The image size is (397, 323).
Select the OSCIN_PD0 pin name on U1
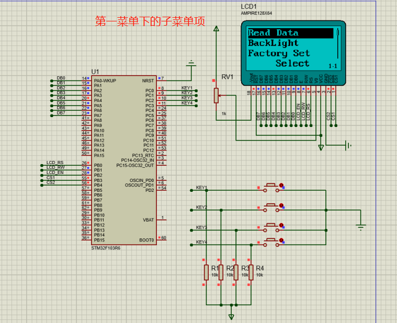[142, 180]
